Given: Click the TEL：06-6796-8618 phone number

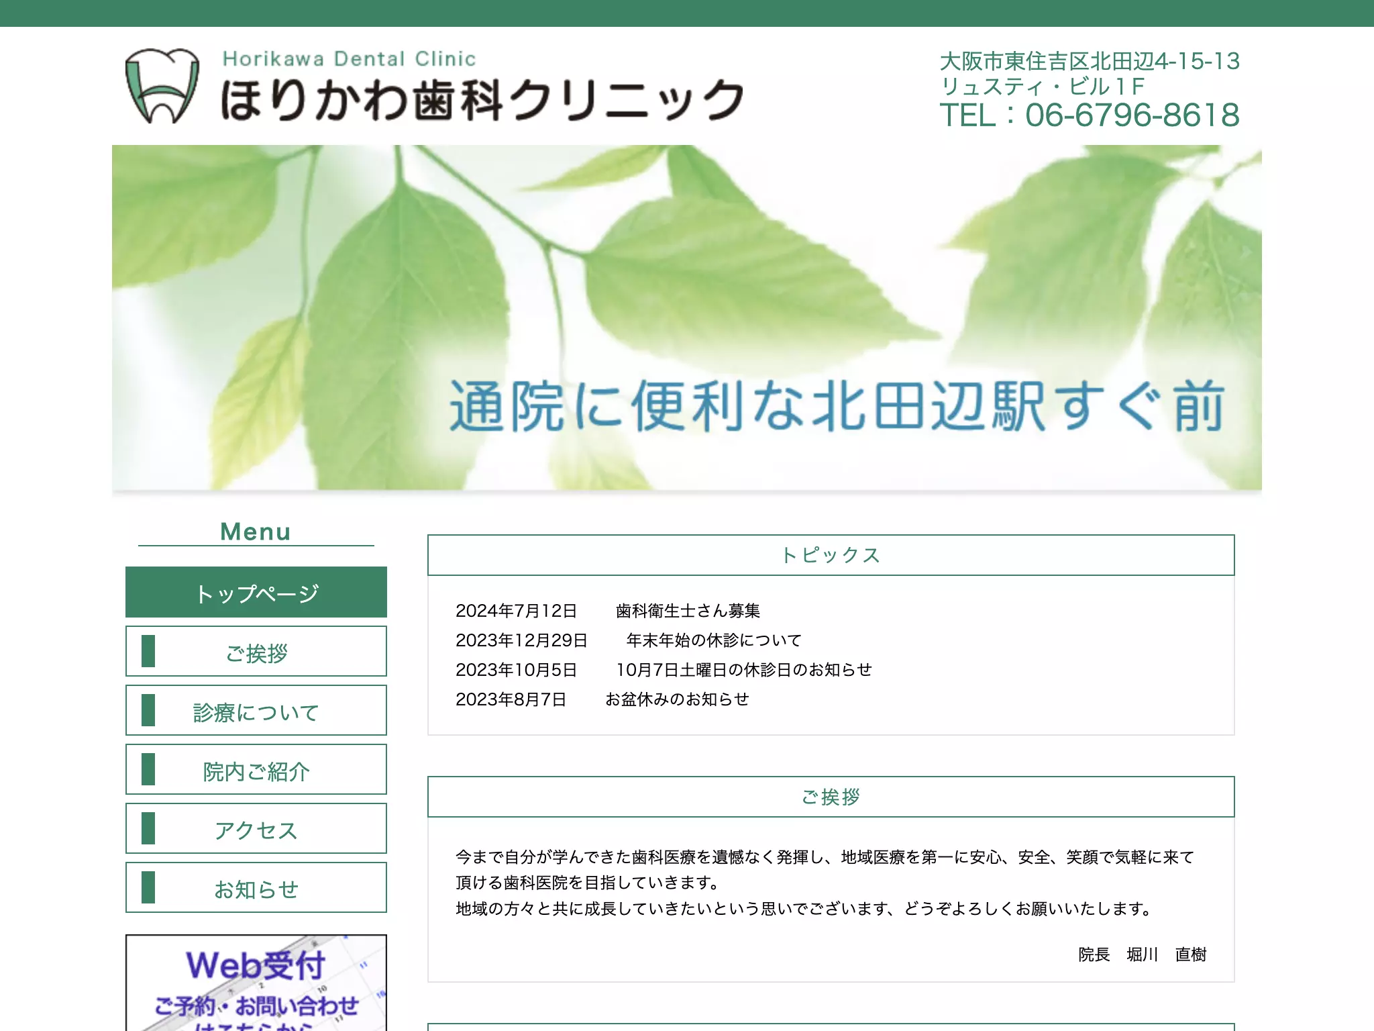Looking at the screenshot, I should (1090, 115).
